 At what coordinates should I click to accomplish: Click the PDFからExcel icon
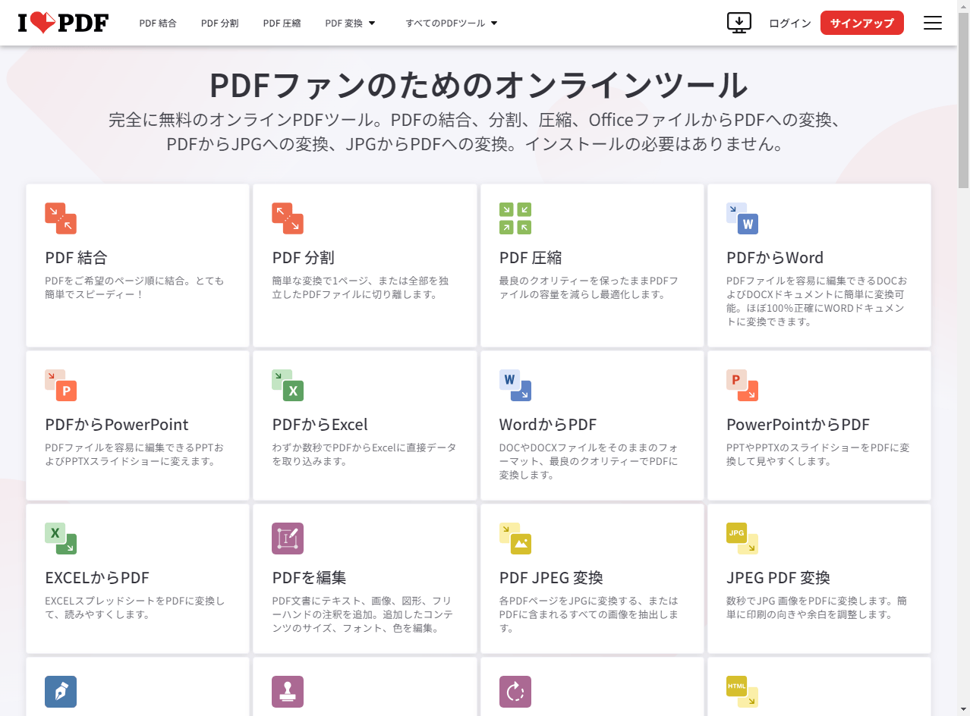[288, 385]
